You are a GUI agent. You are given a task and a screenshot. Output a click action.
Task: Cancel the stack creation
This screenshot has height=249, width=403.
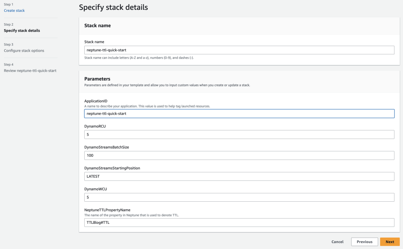click(337, 242)
